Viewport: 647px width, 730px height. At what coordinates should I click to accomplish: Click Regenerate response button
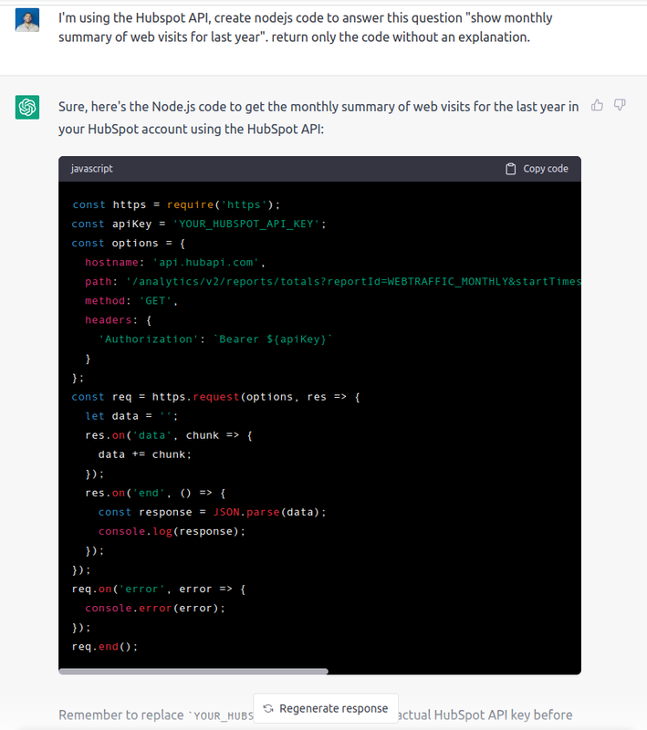click(326, 708)
